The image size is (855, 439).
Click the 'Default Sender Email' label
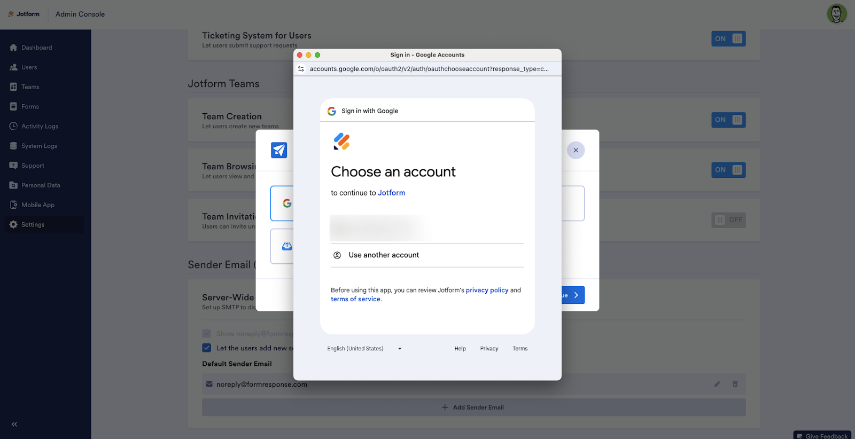tap(237, 364)
